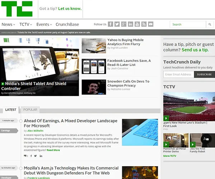Switch to the POPULAR tab
Image resolution: width=215 pixels, height=179 pixels.
30,110
